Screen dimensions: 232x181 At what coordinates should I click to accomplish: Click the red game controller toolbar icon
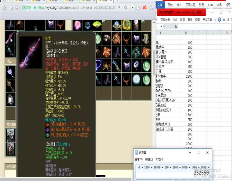coord(145,7)
